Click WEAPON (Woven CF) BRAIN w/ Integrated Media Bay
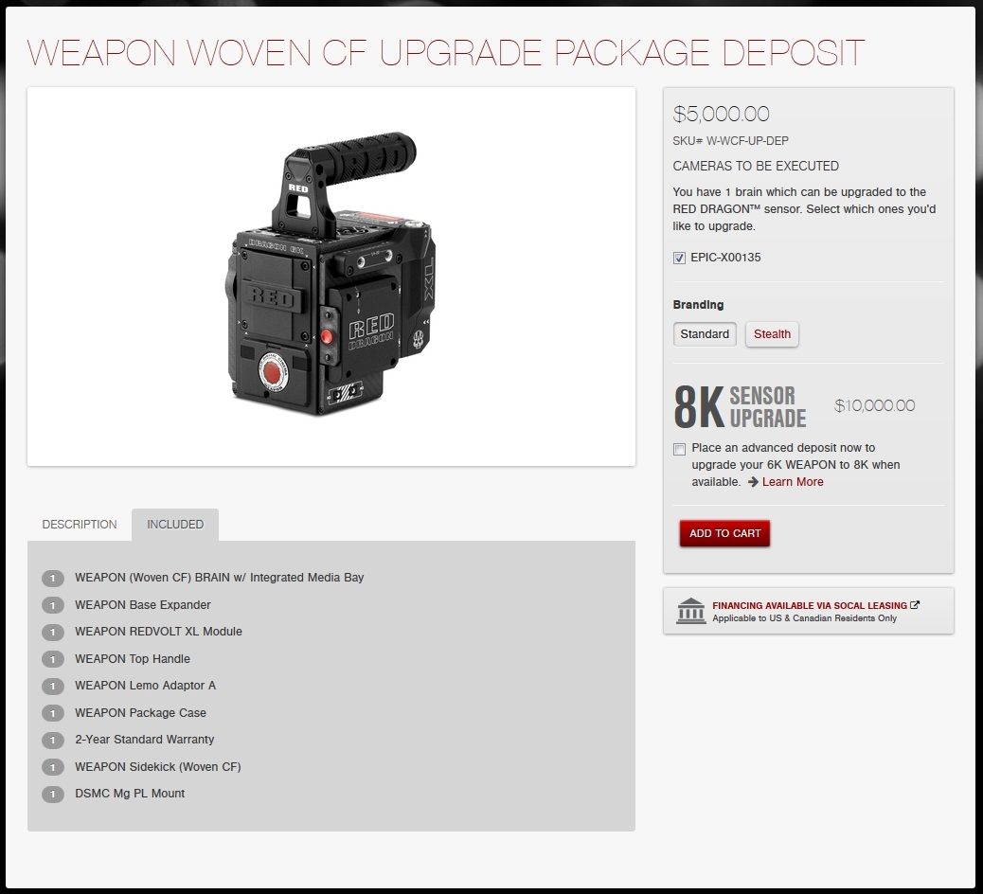Image resolution: width=983 pixels, height=894 pixels. point(220,578)
